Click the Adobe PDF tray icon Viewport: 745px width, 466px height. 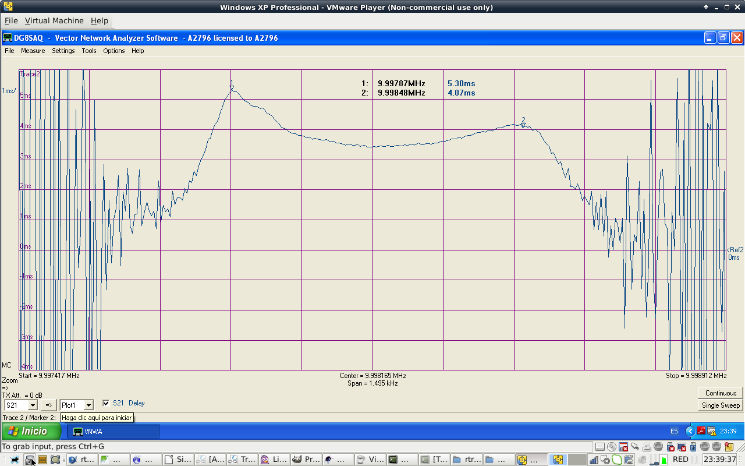[701, 431]
